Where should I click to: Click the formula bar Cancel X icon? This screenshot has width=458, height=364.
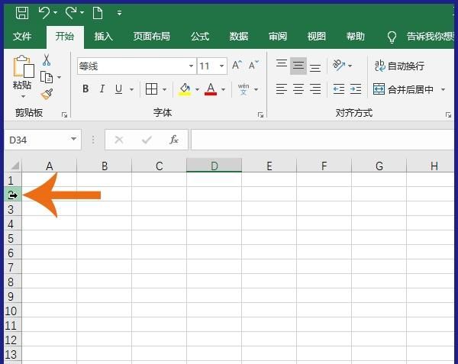point(119,140)
